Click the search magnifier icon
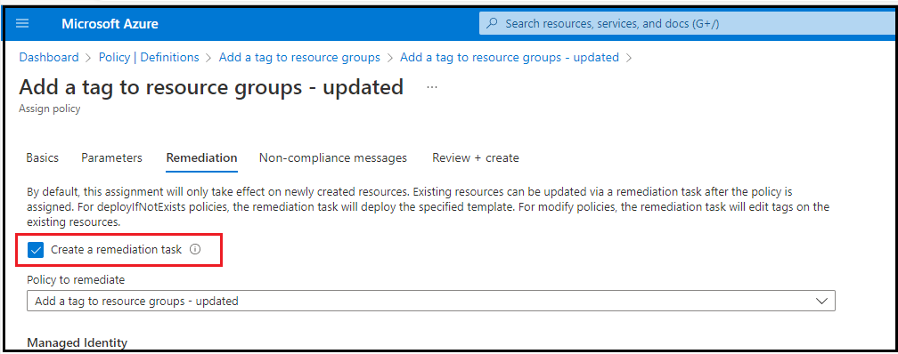The width and height of the screenshot is (898, 354). [x=492, y=24]
